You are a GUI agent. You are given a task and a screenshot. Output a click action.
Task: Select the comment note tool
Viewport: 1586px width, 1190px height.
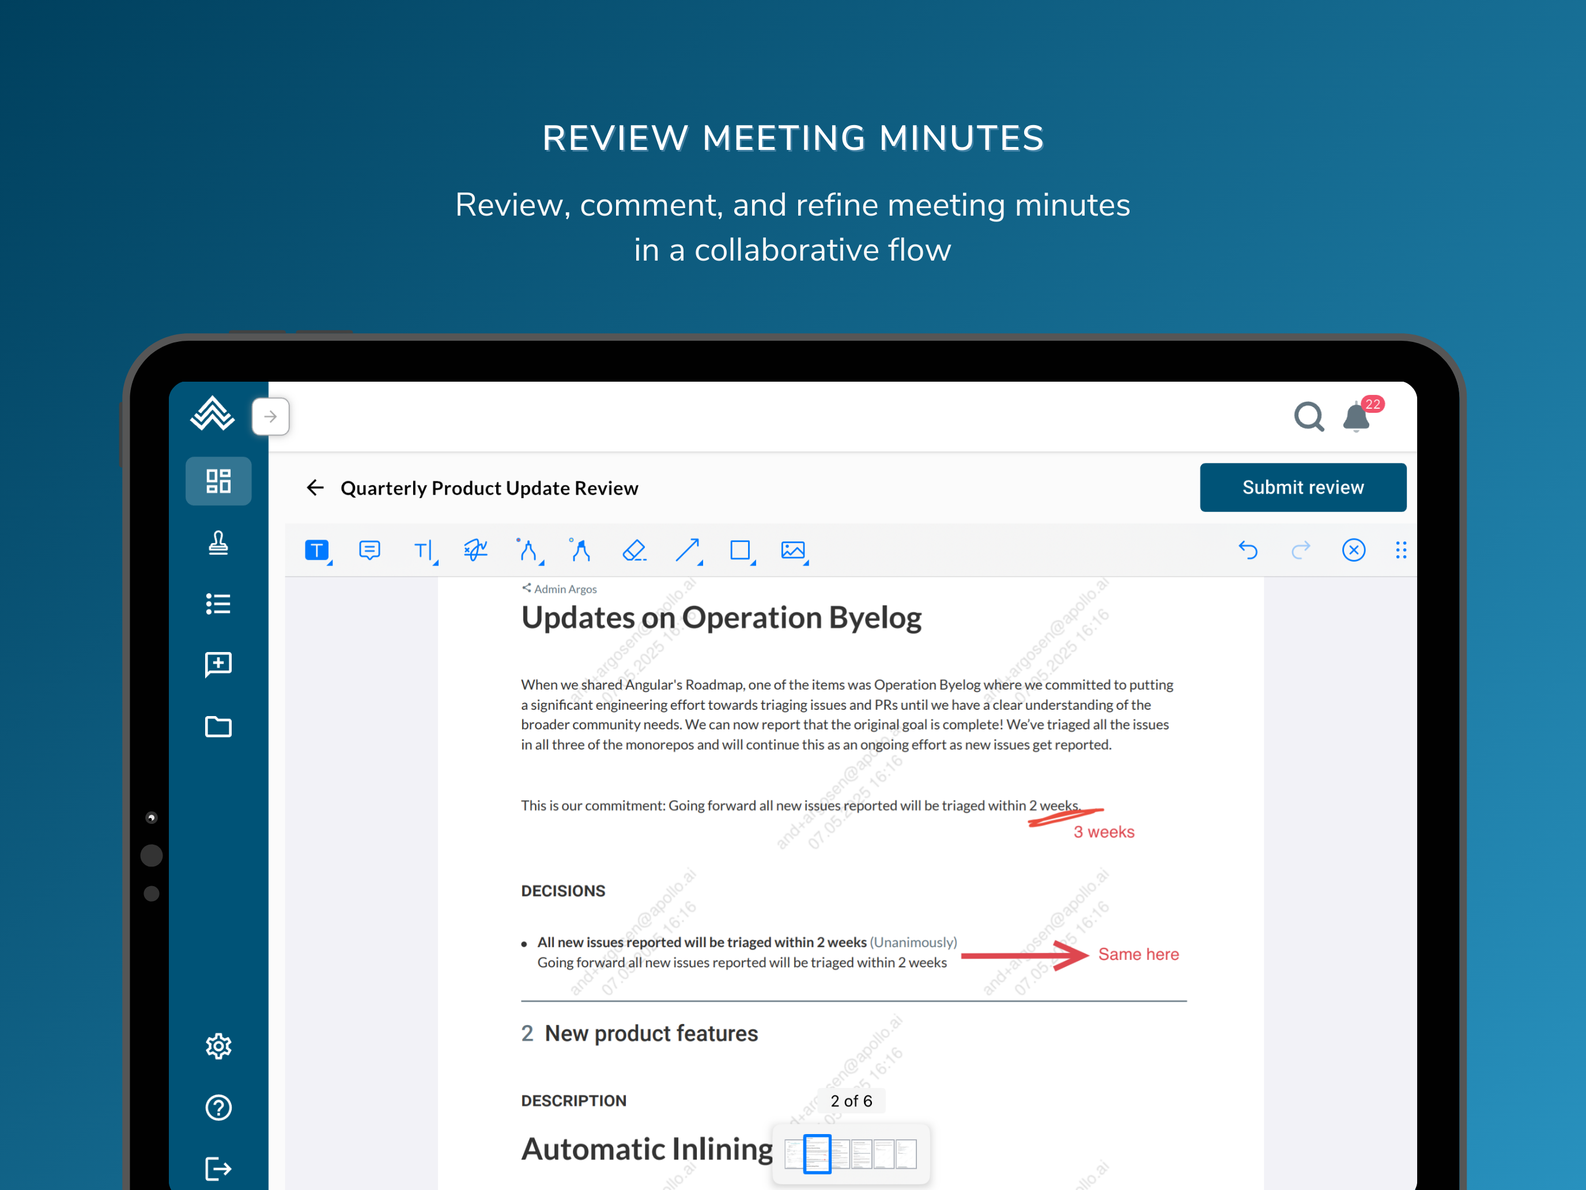point(369,550)
